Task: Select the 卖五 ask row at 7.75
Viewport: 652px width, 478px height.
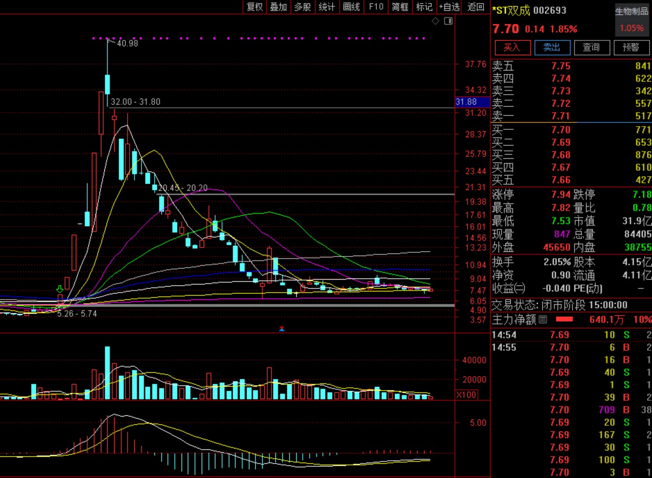Action: (x=571, y=66)
